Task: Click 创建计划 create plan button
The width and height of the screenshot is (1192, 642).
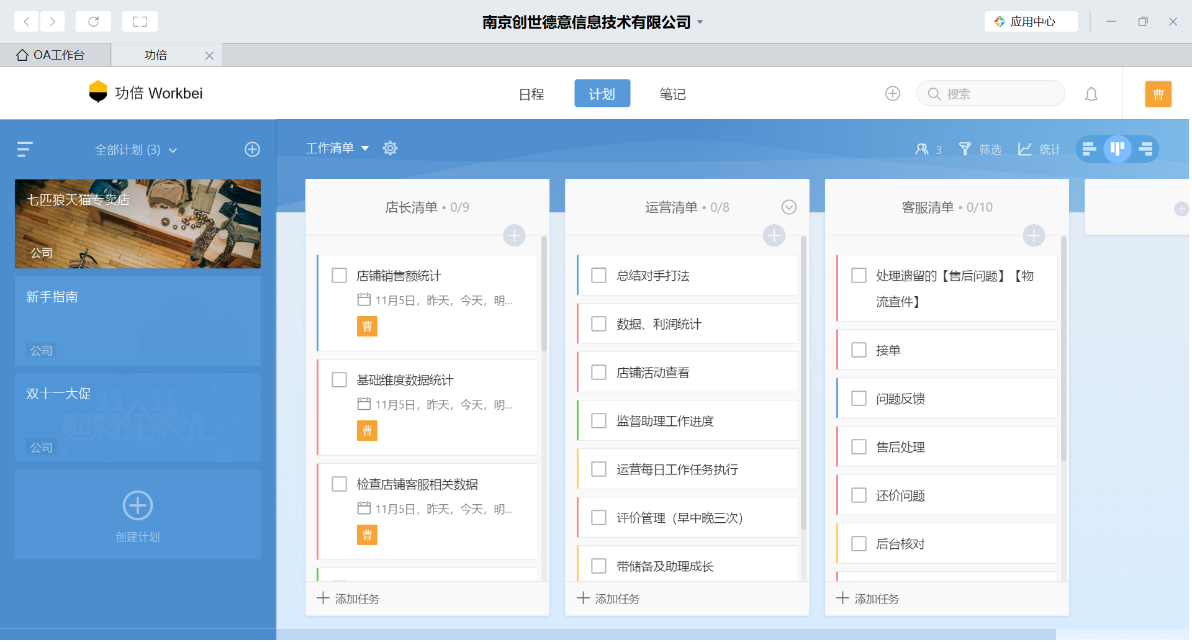Action: click(x=138, y=515)
